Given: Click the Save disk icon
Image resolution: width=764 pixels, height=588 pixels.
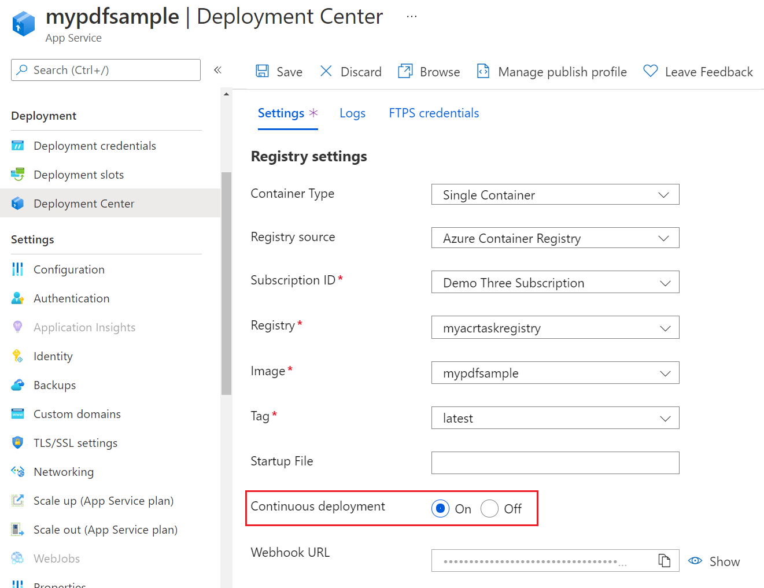Looking at the screenshot, I should coord(263,71).
